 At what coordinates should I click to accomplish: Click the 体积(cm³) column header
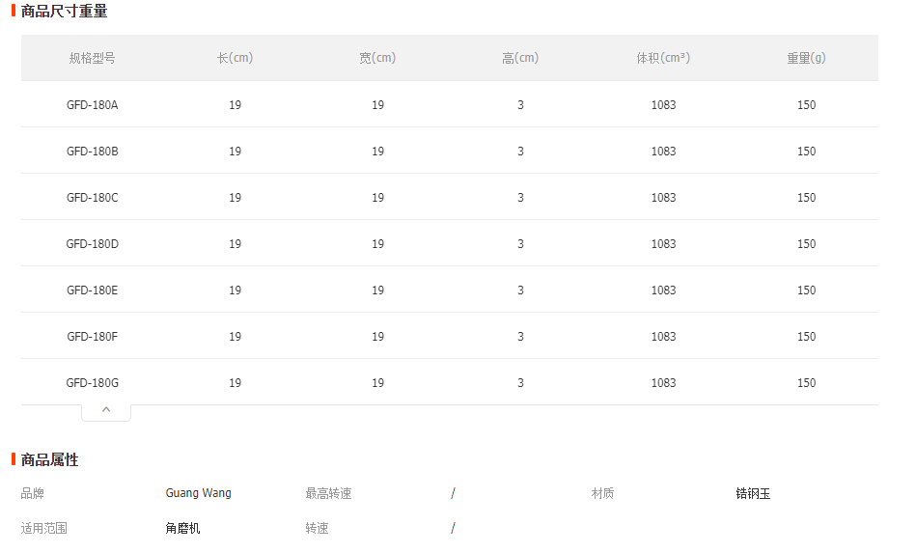(664, 58)
